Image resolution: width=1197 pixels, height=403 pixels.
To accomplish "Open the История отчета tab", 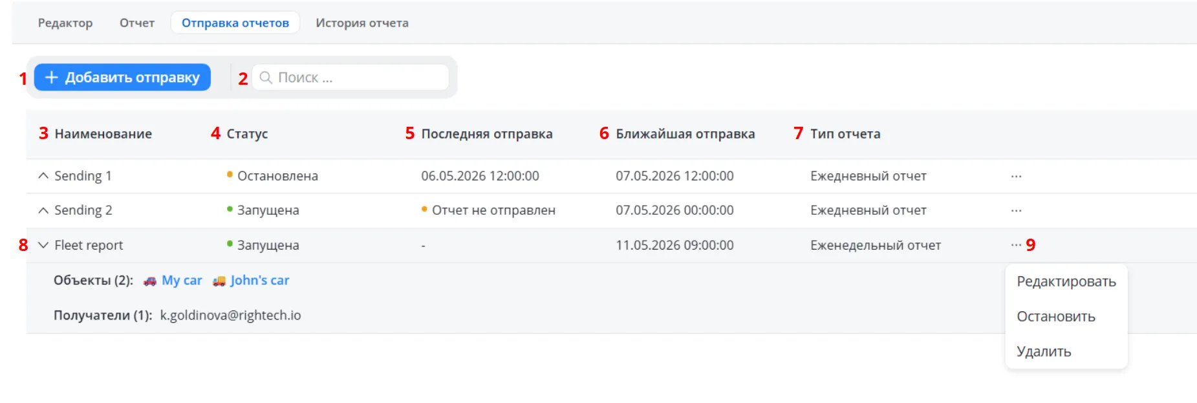I will tap(362, 23).
